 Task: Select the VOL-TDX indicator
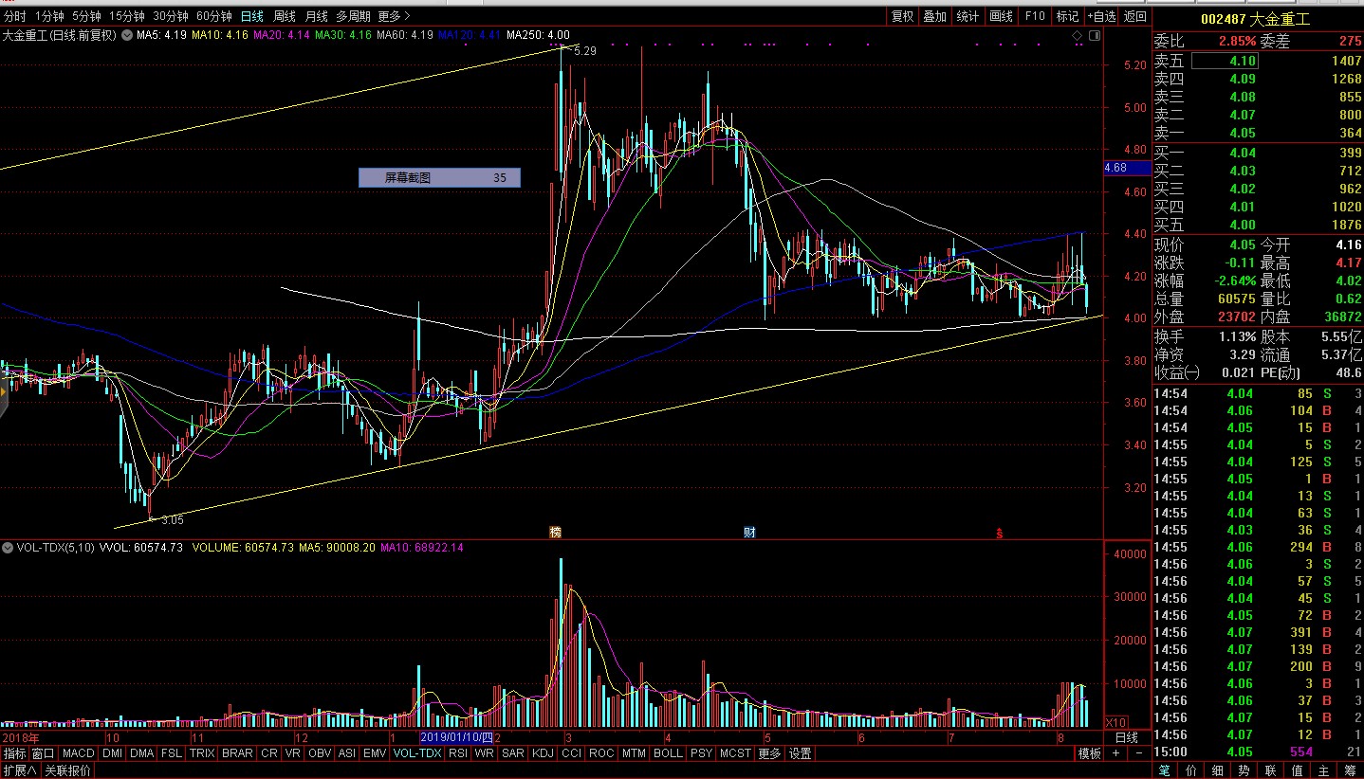[417, 753]
